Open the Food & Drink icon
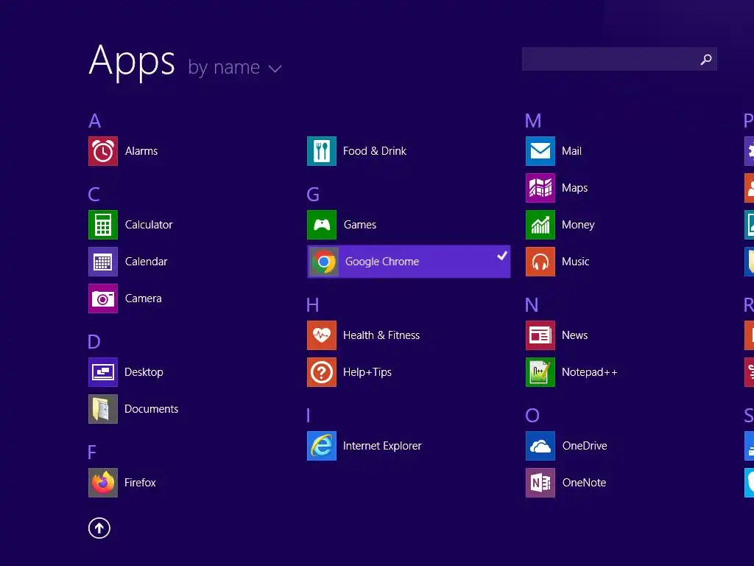The height and width of the screenshot is (566, 754). point(322,151)
